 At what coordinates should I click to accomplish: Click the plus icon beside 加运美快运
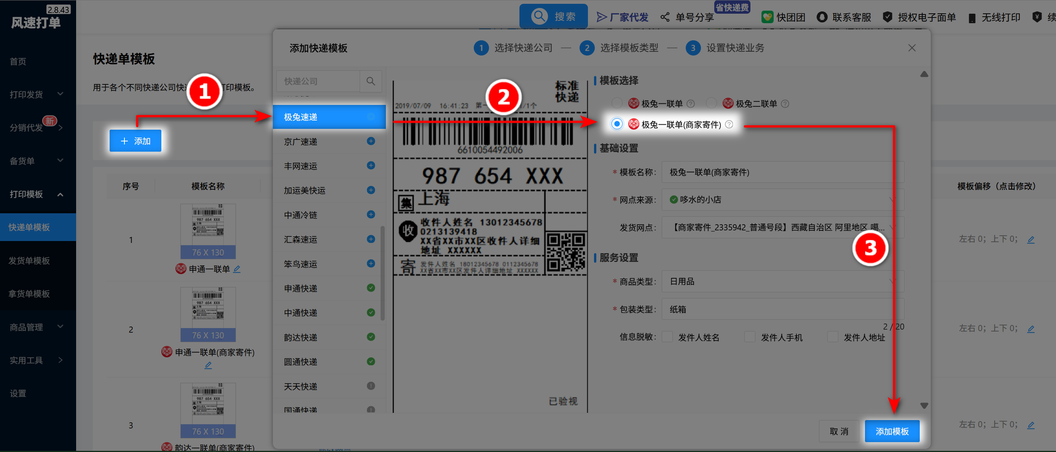(371, 190)
